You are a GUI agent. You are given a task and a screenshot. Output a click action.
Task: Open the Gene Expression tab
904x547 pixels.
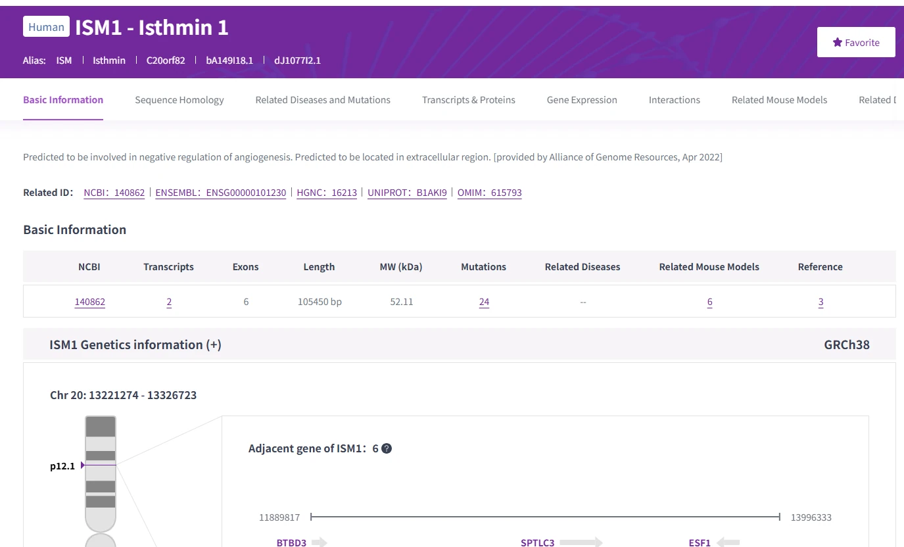[x=581, y=100]
